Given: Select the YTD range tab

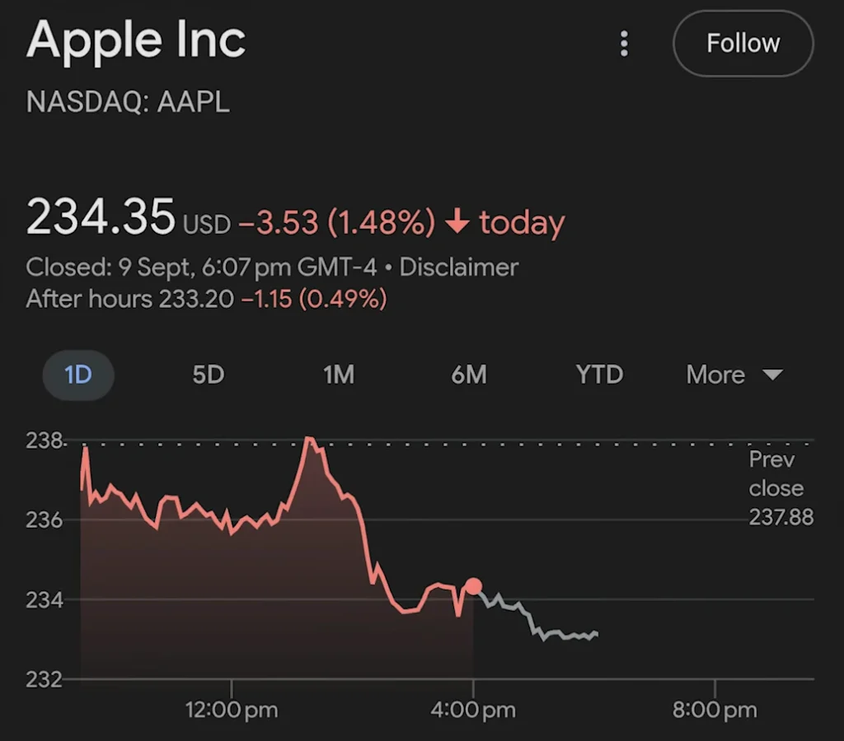Looking at the screenshot, I should [x=599, y=375].
